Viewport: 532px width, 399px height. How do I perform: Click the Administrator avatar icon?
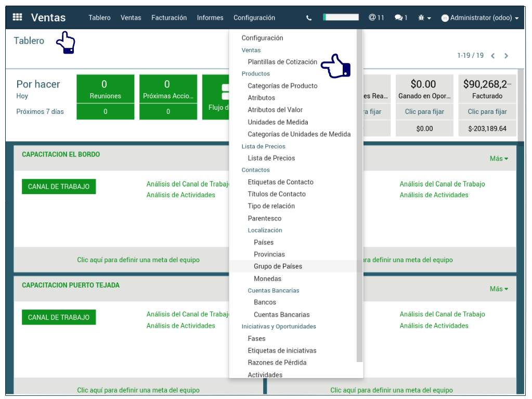coord(445,18)
